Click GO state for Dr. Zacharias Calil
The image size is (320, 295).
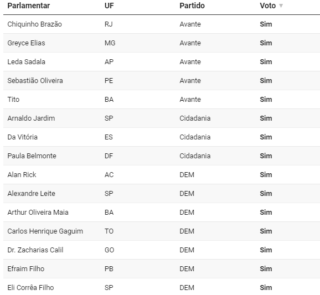[109, 250]
